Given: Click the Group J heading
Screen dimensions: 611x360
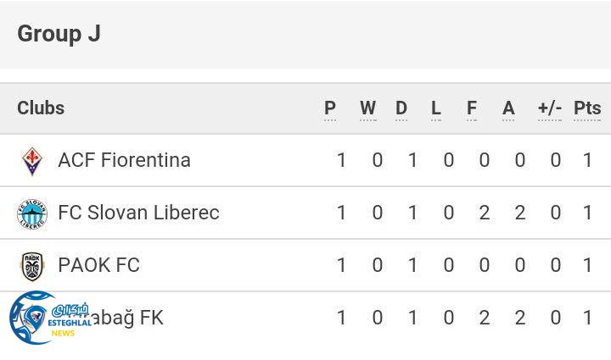Looking at the screenshot, I should [59, 34].
